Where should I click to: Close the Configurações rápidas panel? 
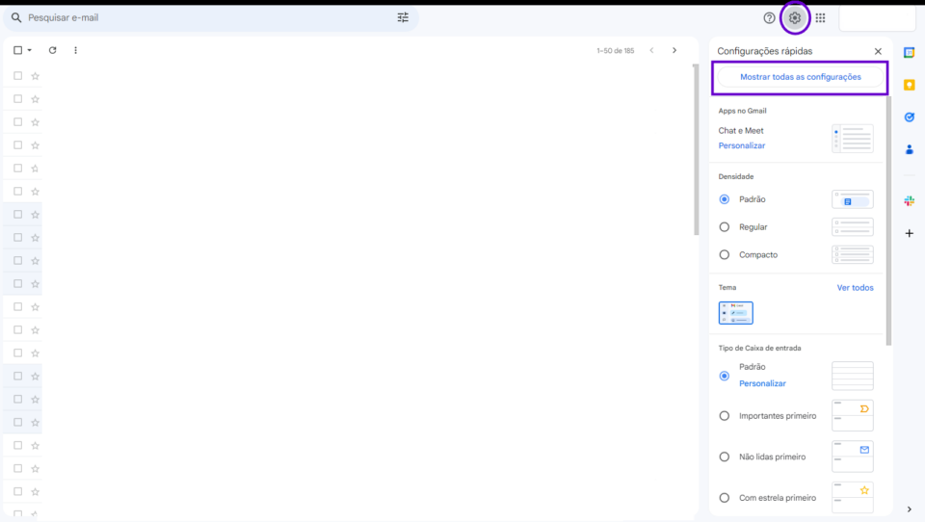(x=877, y=51)
